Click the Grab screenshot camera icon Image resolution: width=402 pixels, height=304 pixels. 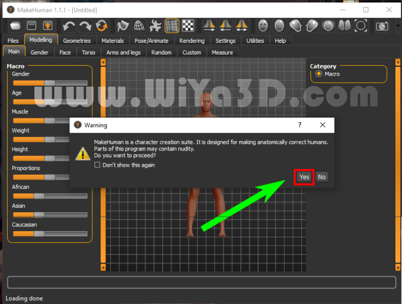382,26
